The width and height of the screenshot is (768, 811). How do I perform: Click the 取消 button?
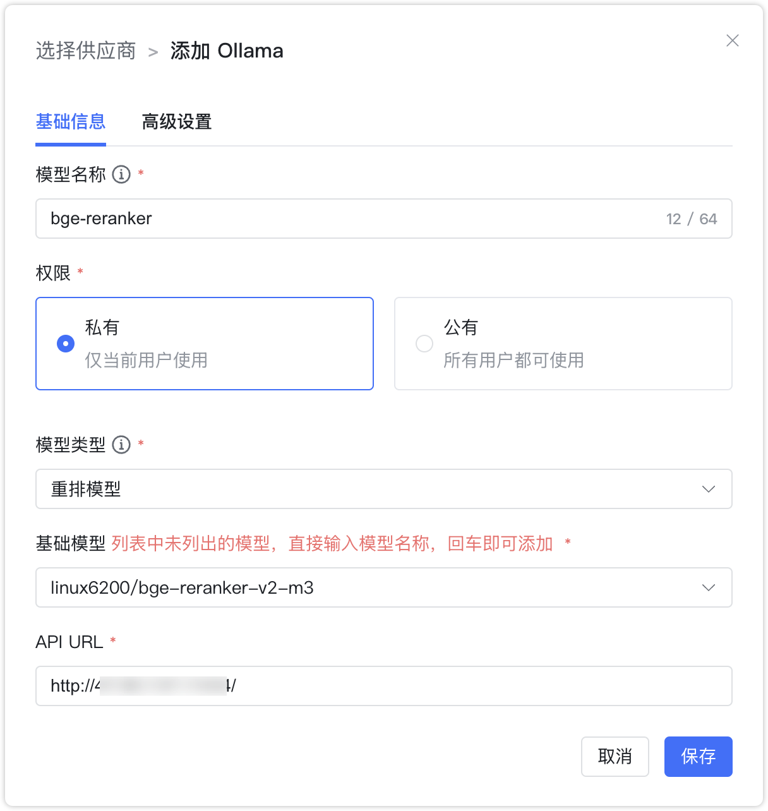coord(615,756)
